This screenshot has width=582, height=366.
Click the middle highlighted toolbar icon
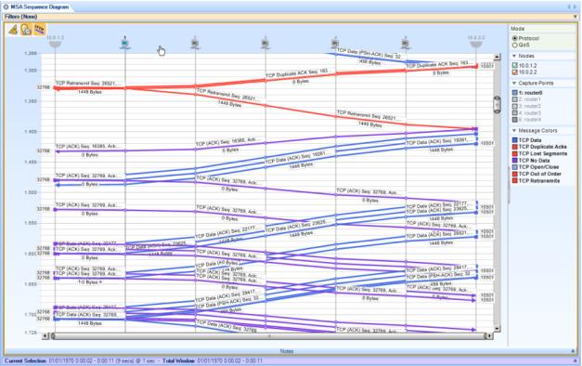coord(26,30)
